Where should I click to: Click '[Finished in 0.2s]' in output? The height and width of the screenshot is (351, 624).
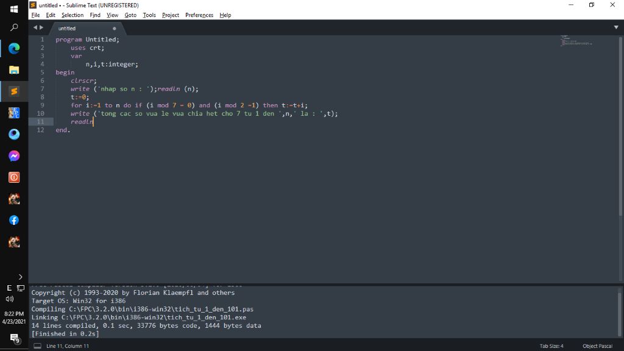(65, 334)
